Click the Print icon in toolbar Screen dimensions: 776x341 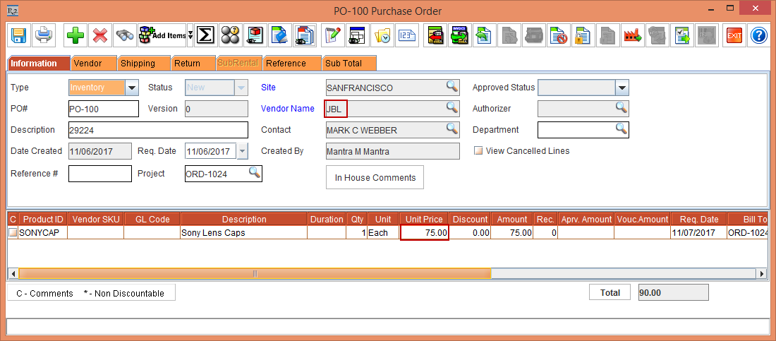[x=44, y=35]
